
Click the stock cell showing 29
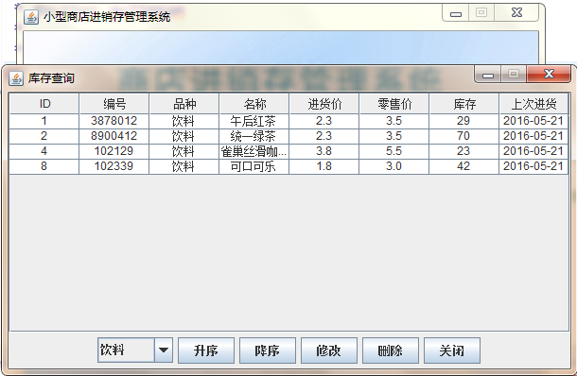pyautogui.click(x=464, y=121)
